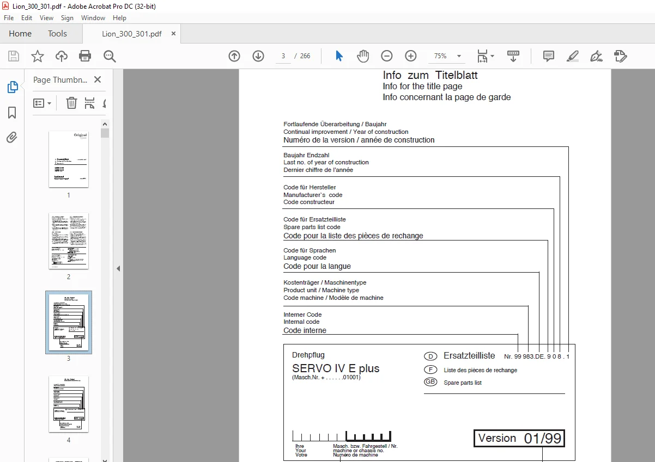Open the Bookmarks panel in left sidebar
The image size is (655, 462).
coord(12,113)
